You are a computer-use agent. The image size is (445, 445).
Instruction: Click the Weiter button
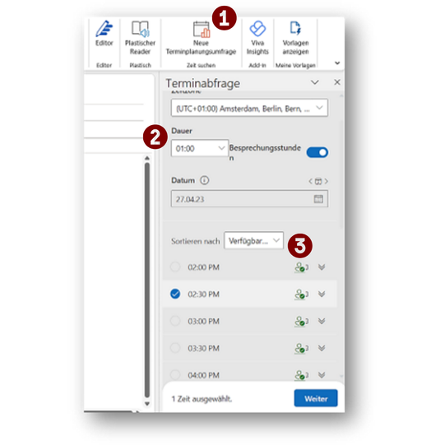(316, 398)
